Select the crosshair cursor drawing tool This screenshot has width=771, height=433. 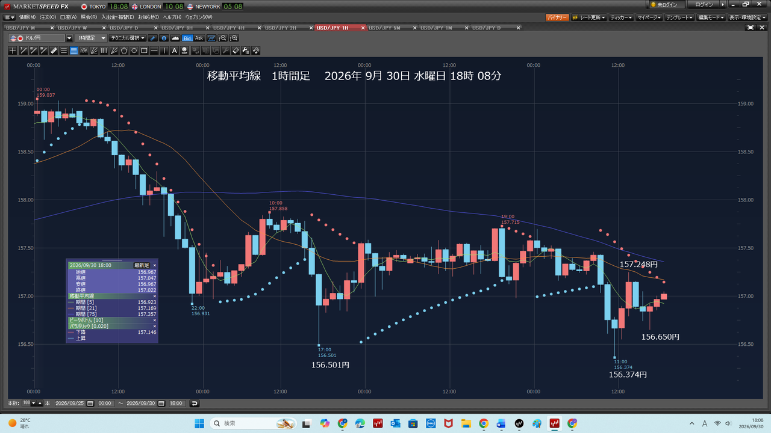(x=13, y=51)
